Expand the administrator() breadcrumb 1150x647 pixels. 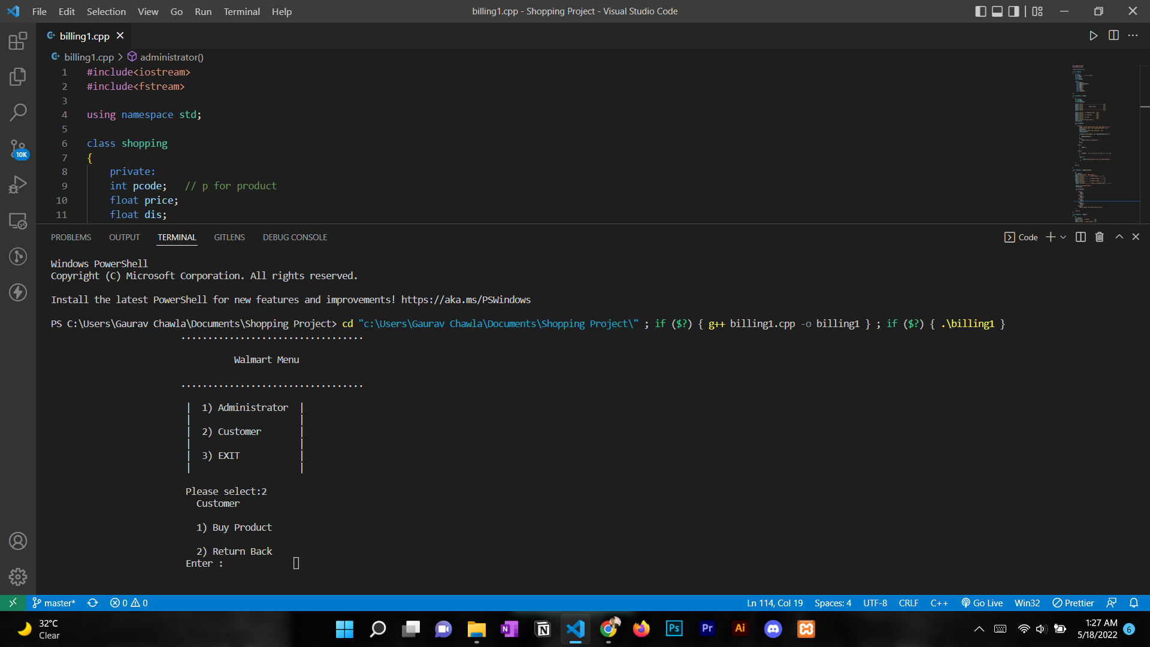(x=171, y=57)
